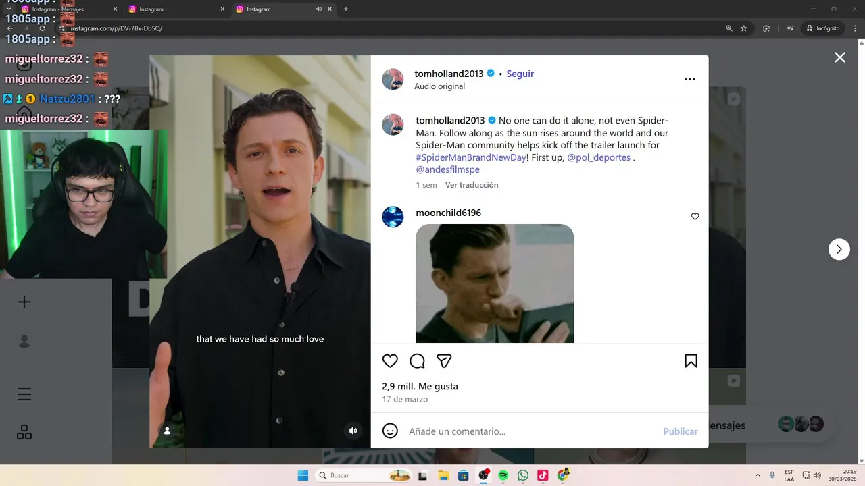Open Chrome from the taskbar
Screen dimensions: 865x486
coord(563,475)
